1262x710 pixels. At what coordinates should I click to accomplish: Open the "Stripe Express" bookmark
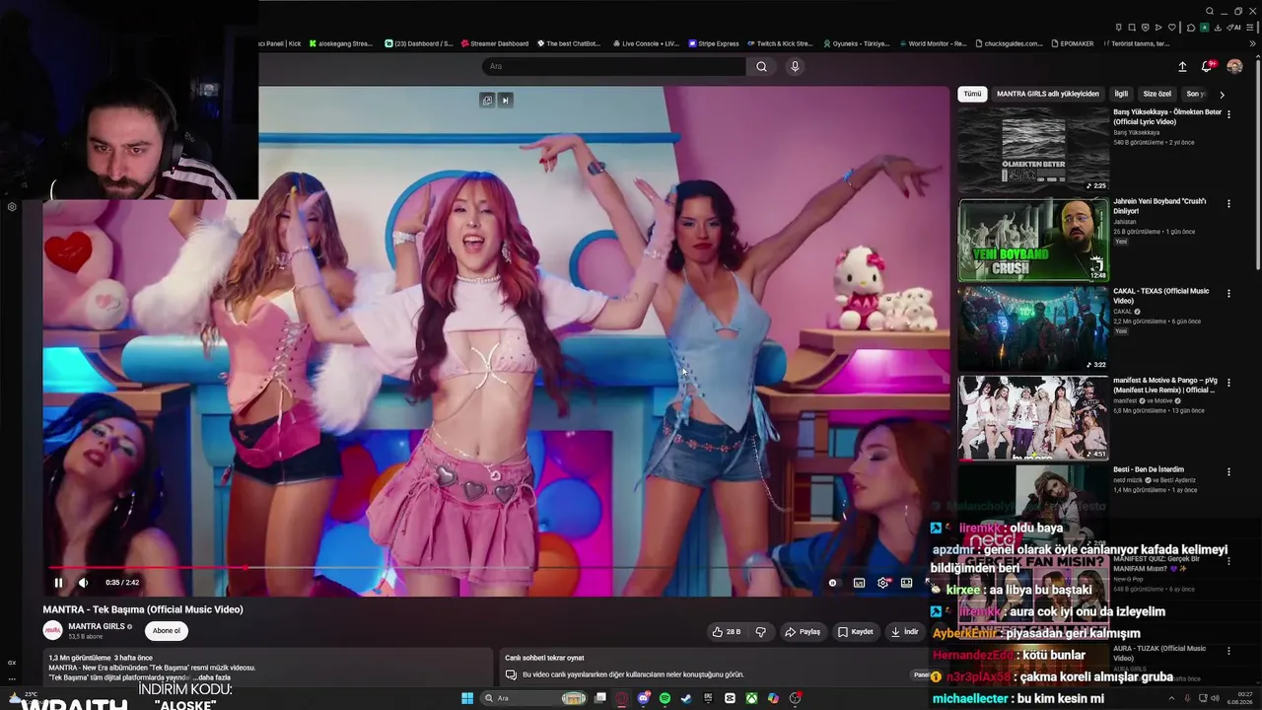[x=713, y=43]
